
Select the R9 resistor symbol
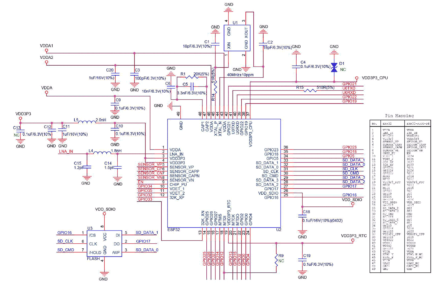[276, 260]
